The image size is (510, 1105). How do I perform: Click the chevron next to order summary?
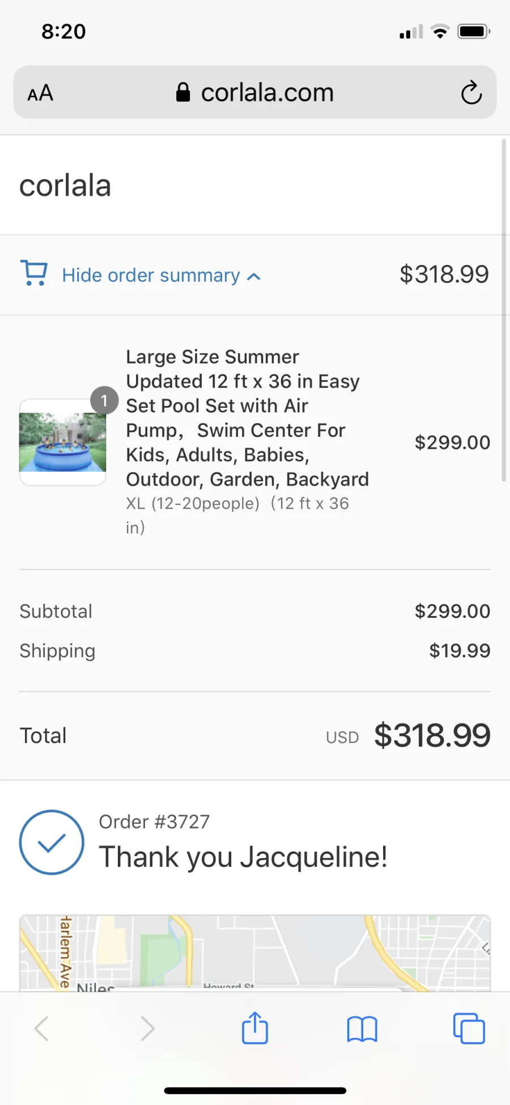(x=254, y=277)
